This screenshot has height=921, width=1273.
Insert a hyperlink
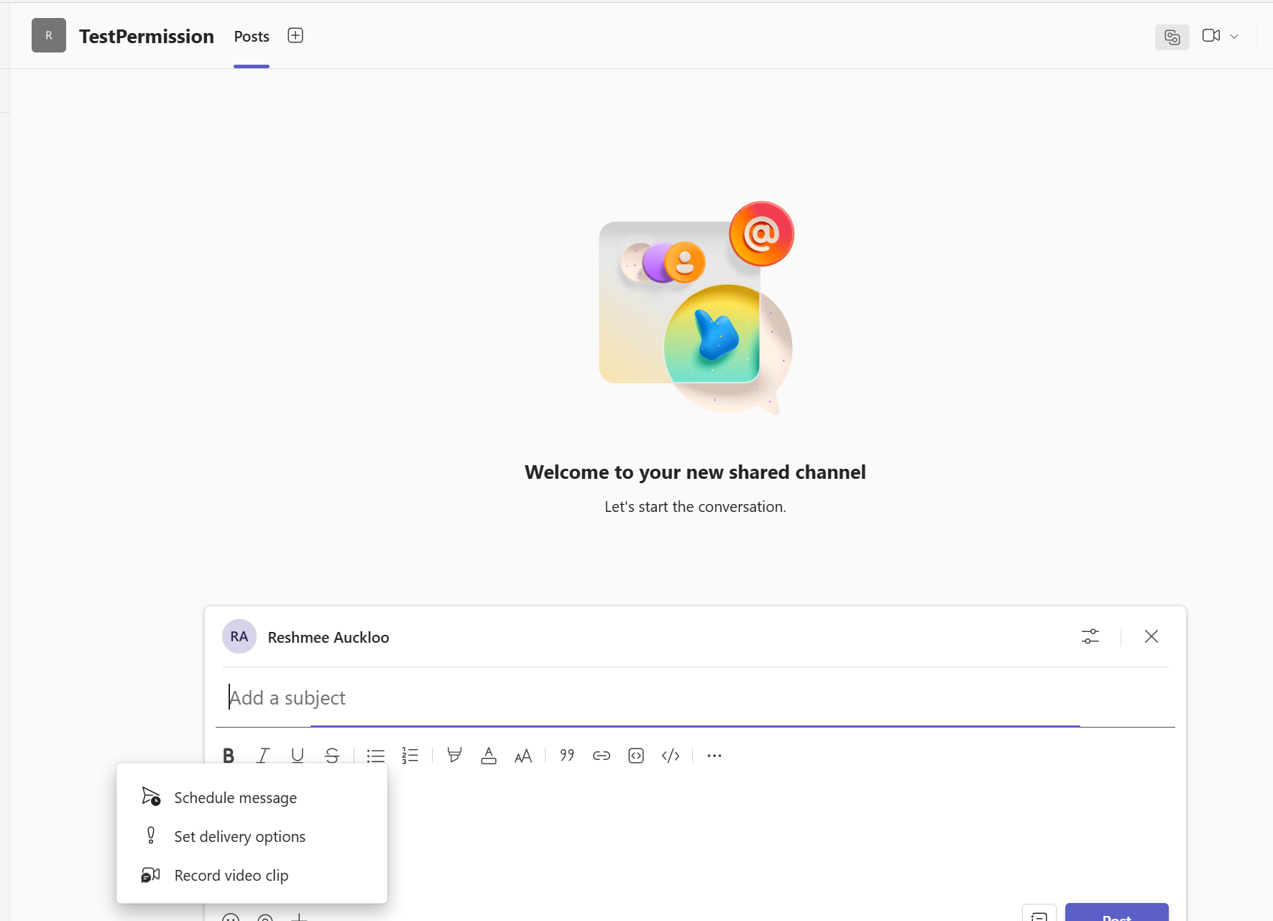point(602,756)
